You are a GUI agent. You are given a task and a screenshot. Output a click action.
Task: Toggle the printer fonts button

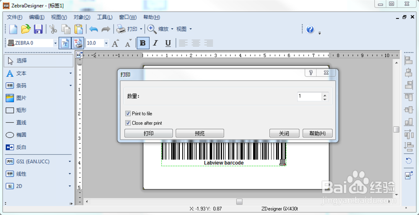tap(78, 43)
